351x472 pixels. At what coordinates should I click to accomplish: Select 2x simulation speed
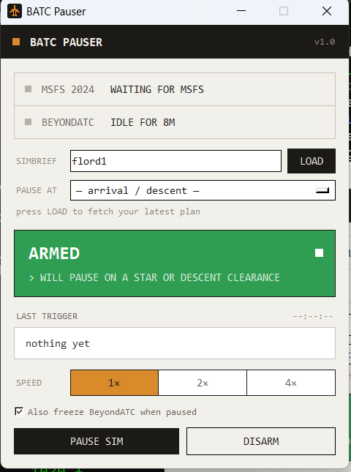203,383
